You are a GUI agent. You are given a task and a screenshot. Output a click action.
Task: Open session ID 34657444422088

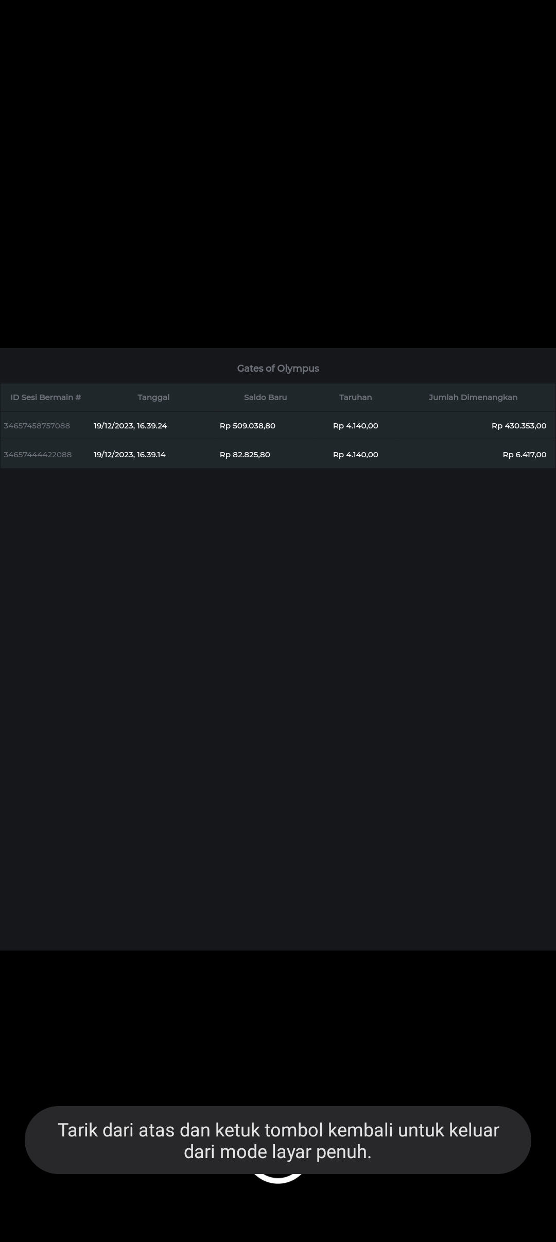[38, 455]
